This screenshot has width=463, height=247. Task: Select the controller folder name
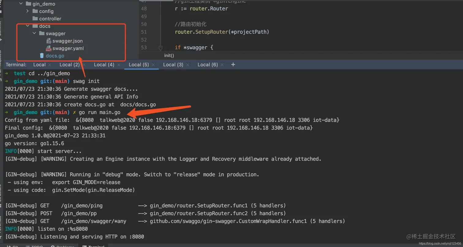pyautogui.click(x=50, y=19)
